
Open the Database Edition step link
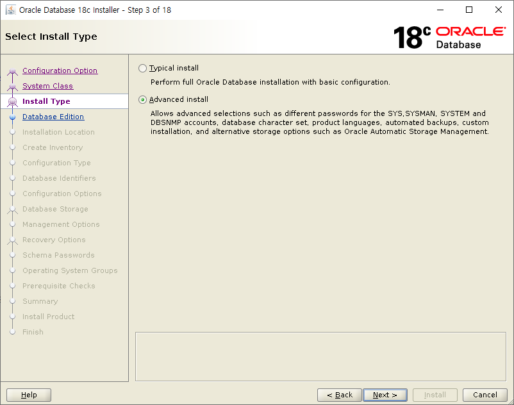(x=53, y=117)
